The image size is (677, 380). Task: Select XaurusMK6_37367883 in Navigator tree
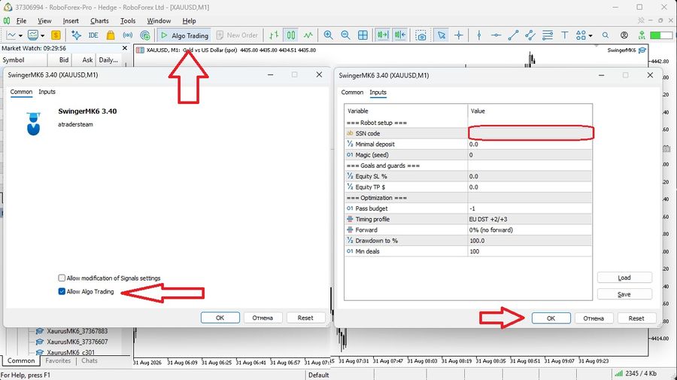[x=77, y=331]
